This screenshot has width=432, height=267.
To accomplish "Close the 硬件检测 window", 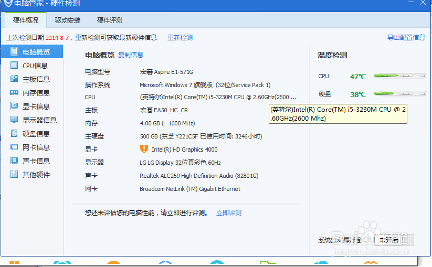I will (x=423, y=3).
